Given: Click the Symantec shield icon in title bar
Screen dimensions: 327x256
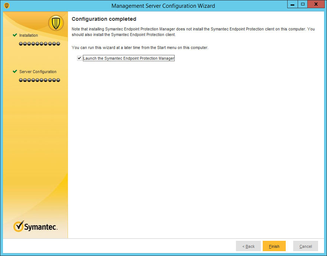Looking at the screenshot, I should click(7, 6).
